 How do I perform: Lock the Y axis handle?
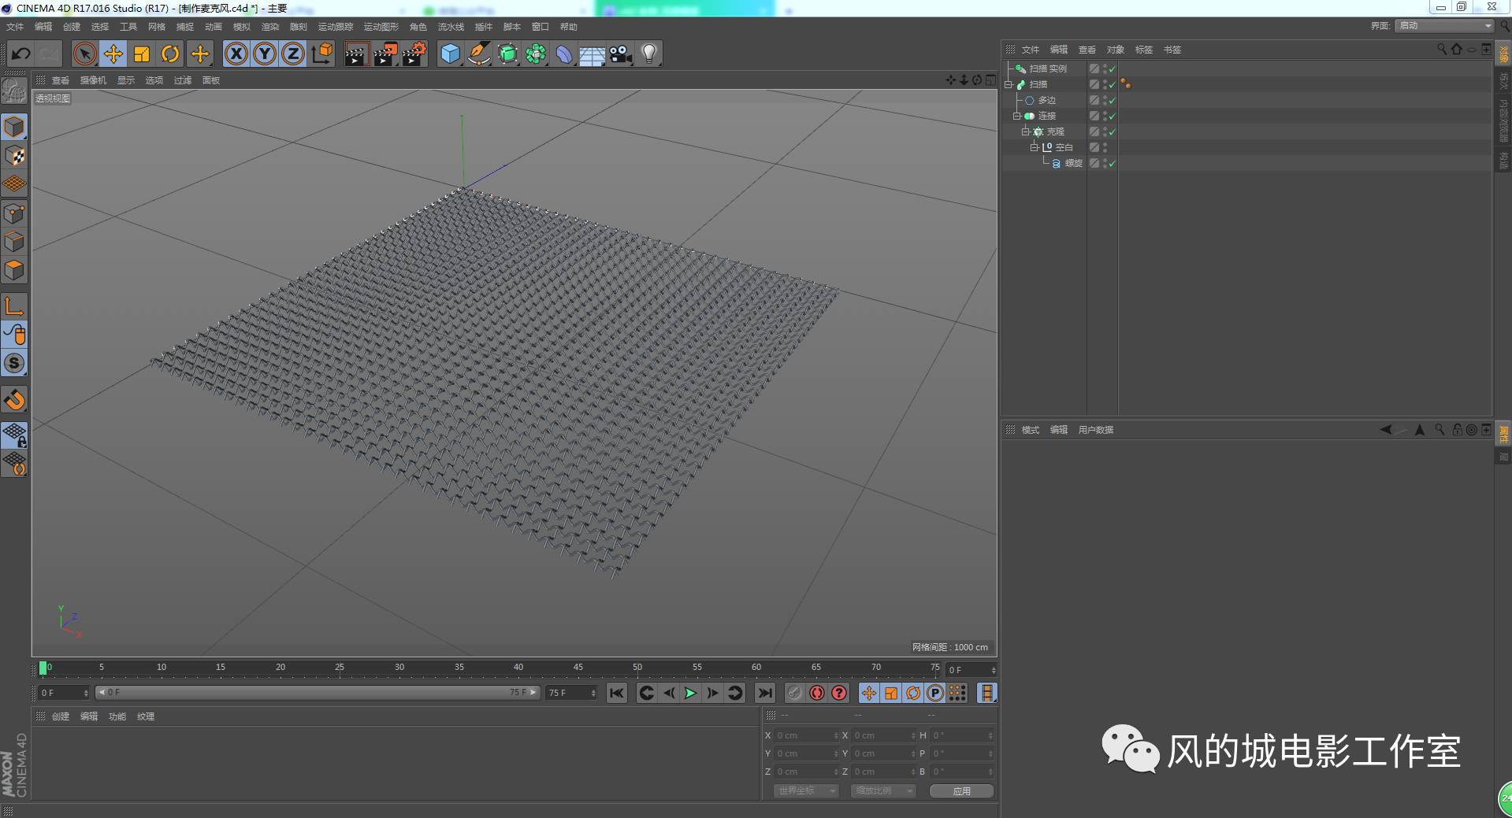tap(264, 54)
